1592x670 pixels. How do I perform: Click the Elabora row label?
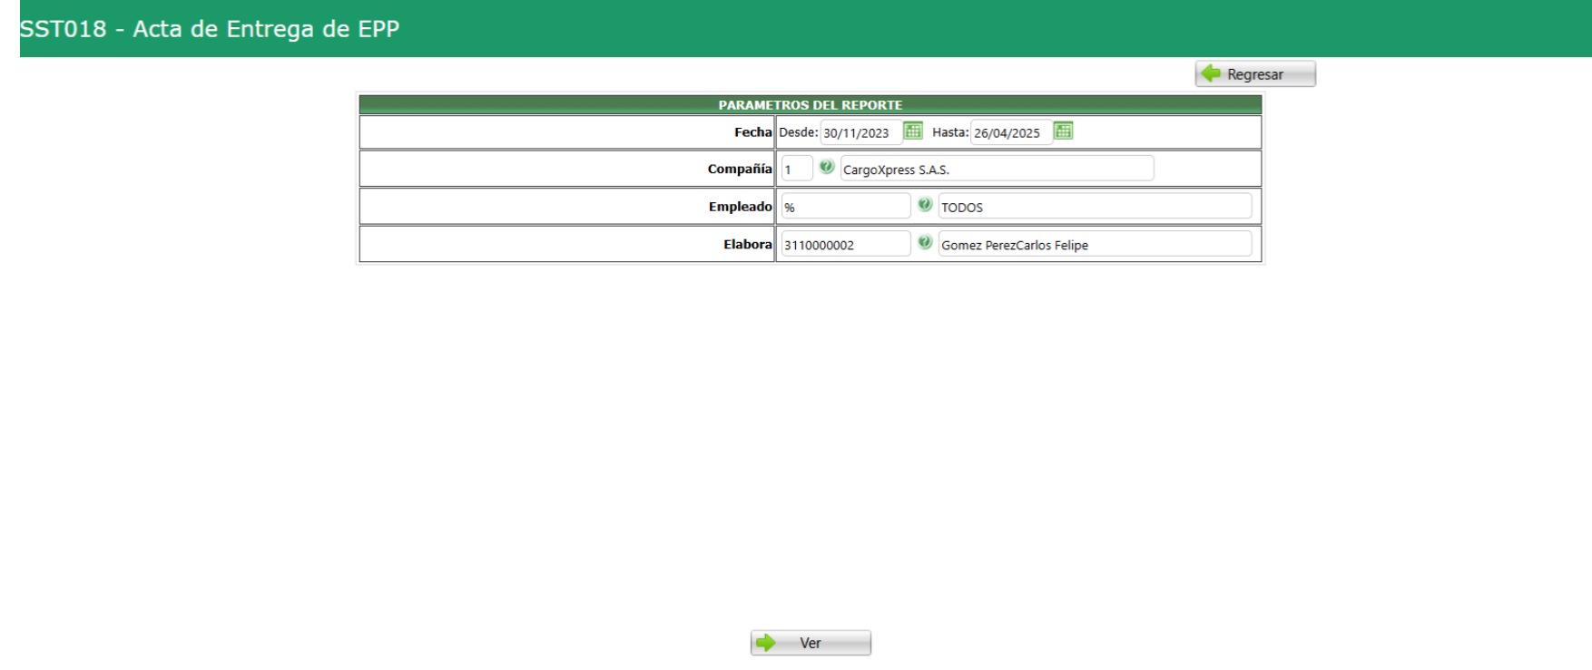tap(748, 245)
